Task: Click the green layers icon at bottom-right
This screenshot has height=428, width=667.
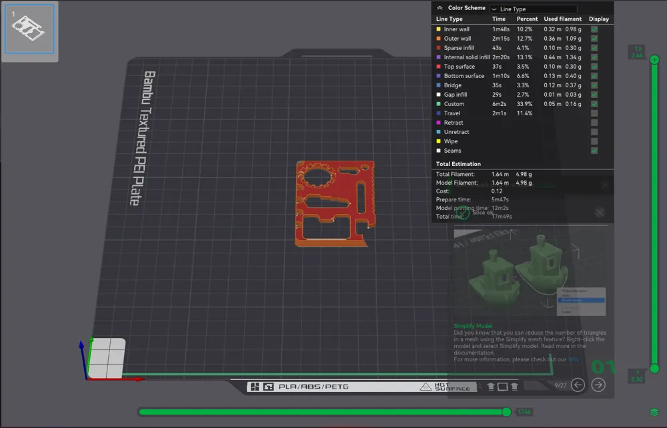Action: (x=654, y=412)
